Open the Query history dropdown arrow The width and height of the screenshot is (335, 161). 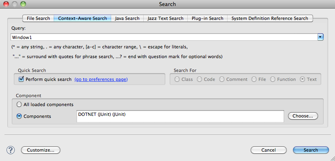click(x=320, y=37)
